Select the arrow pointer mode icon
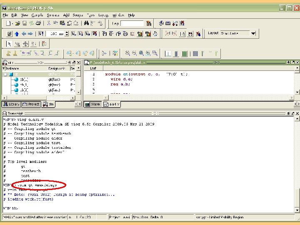Image resolution: width=300 pixels, height=225 pixels. [9, 44]
